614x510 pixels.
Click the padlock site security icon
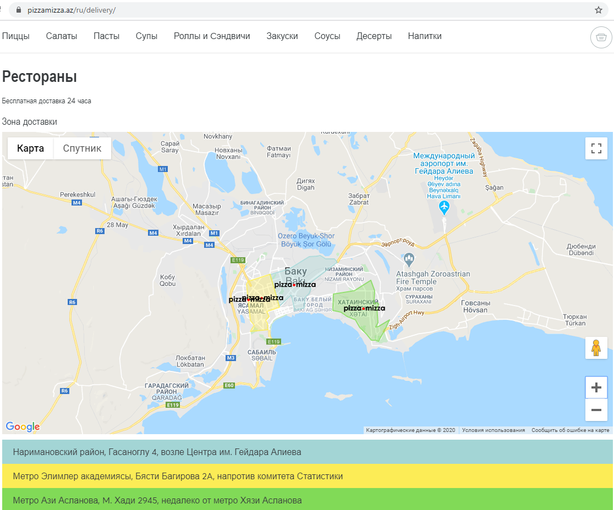(18, 10)
